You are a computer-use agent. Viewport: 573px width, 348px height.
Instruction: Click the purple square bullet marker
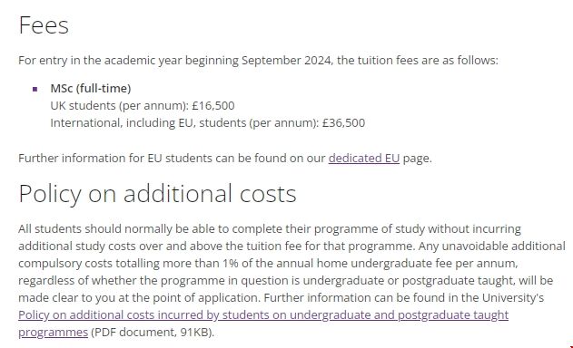(35, 89)
